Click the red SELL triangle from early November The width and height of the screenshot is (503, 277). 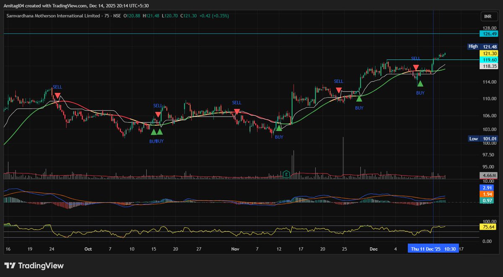tap(237, 111)
